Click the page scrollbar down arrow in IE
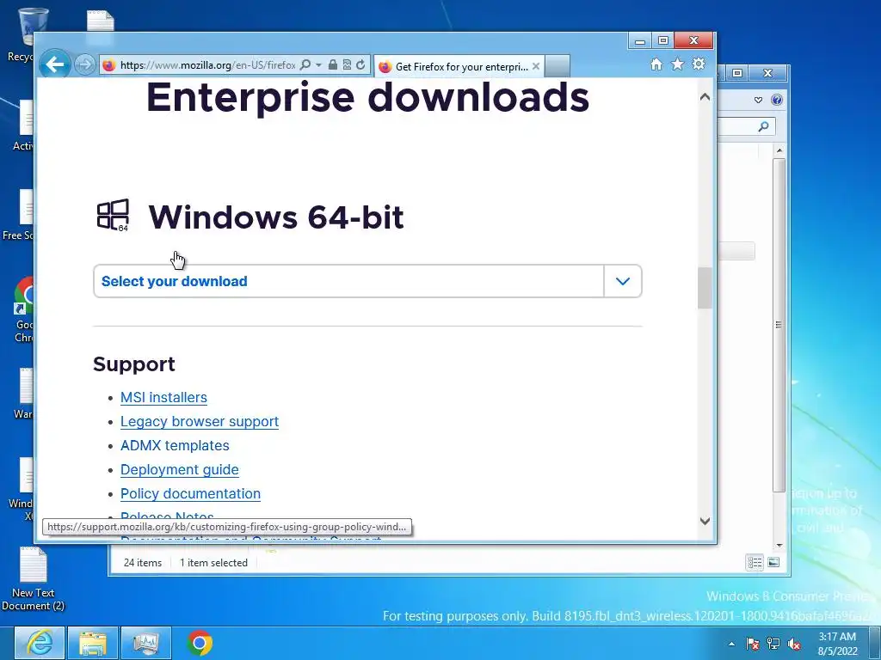 [x=705, y=521]
